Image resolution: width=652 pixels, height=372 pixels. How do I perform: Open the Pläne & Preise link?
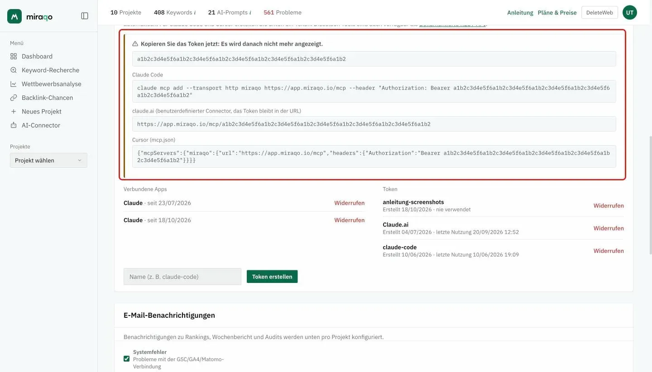[557, 13]
